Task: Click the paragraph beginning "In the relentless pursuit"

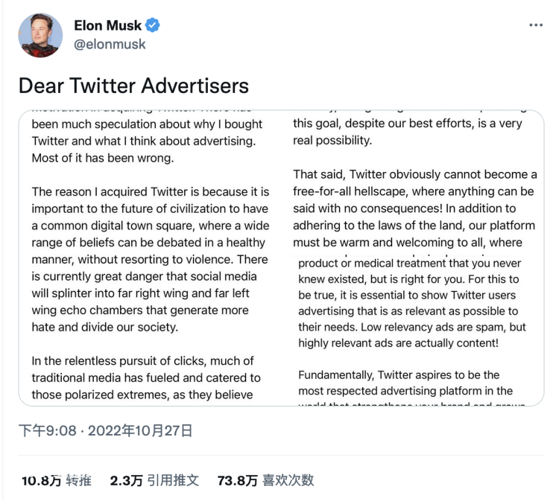Action: 146,378
